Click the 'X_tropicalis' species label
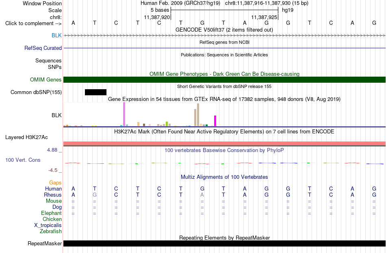386x253 pixels. tap(48, 225)
